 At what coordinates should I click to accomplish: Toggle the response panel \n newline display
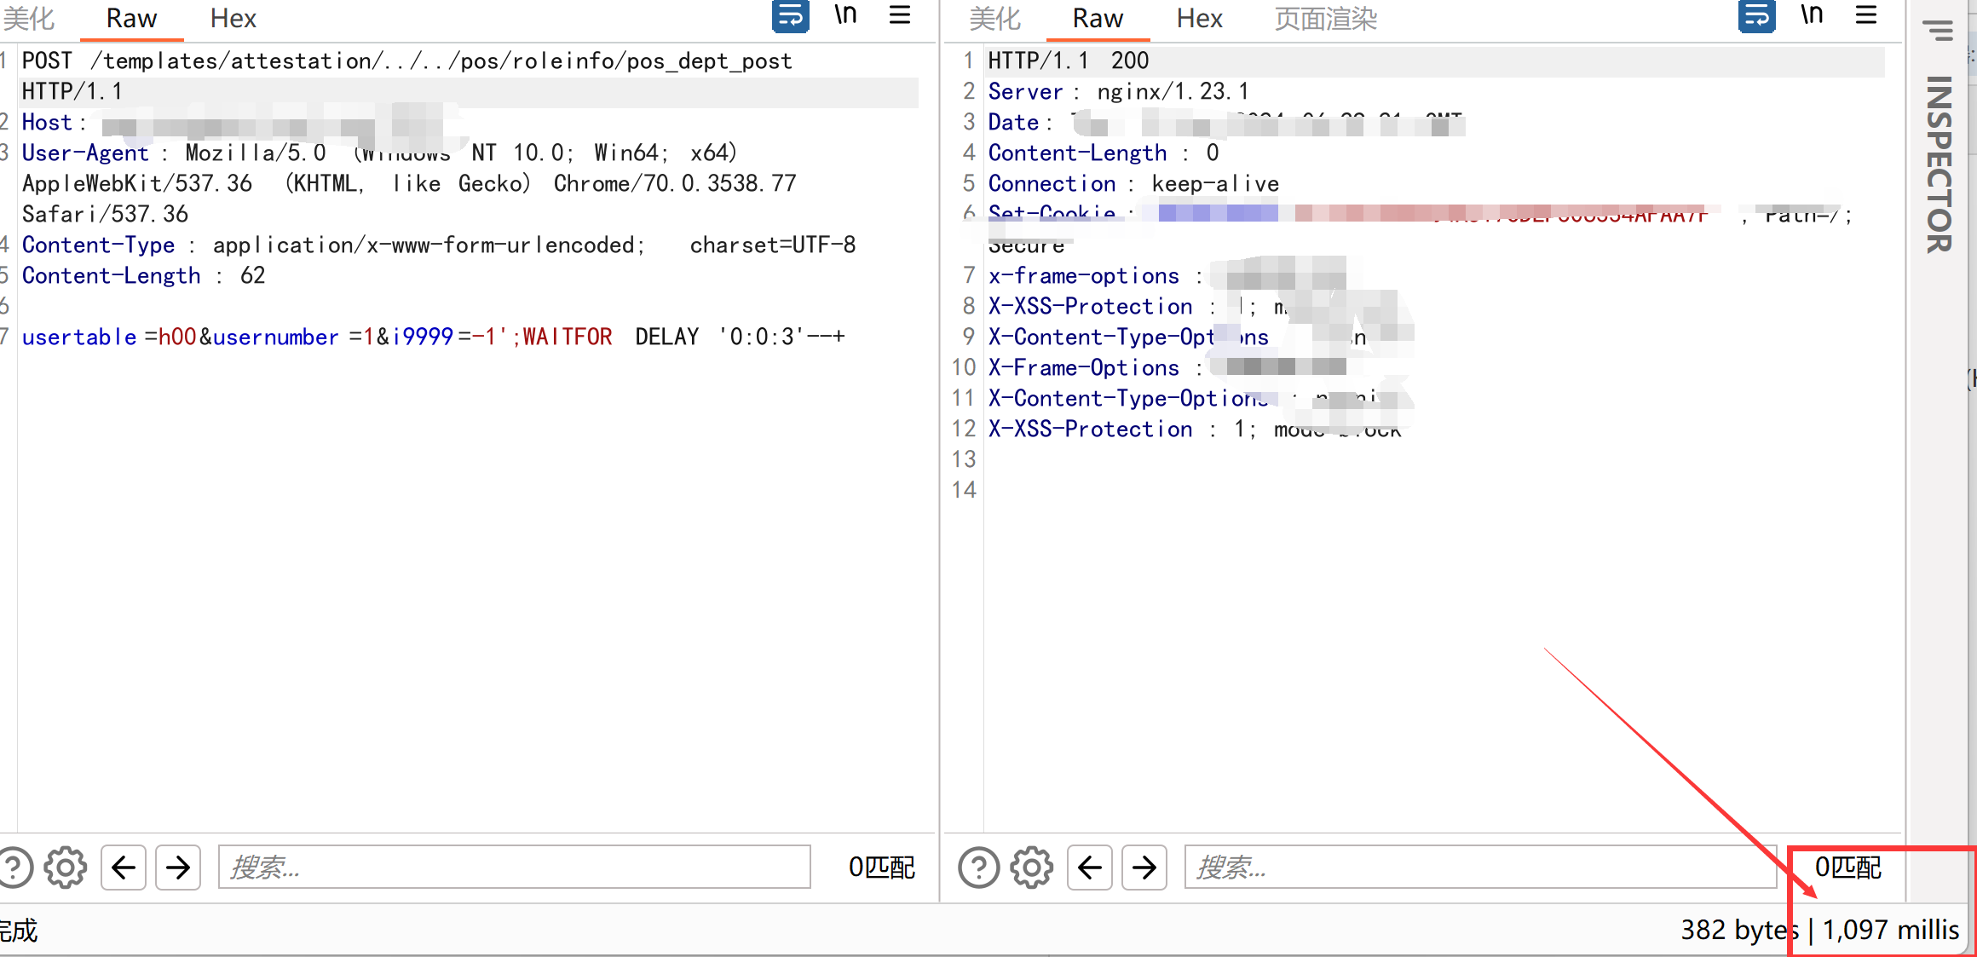[x=1812, y=15]
